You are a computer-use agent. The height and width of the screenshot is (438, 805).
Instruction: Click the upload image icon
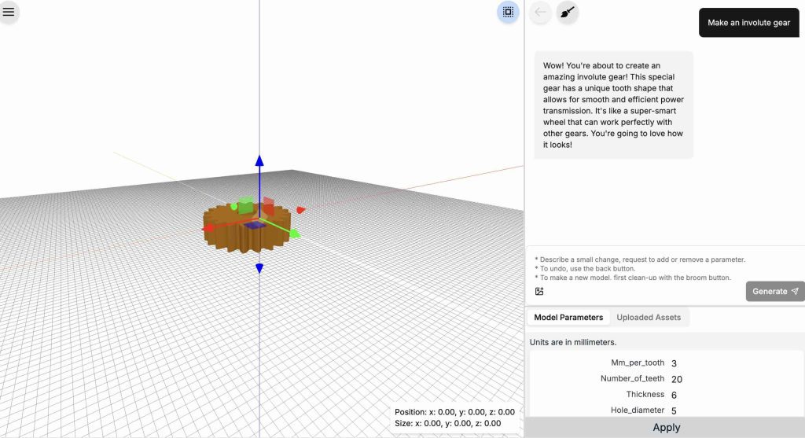(539, 291)
